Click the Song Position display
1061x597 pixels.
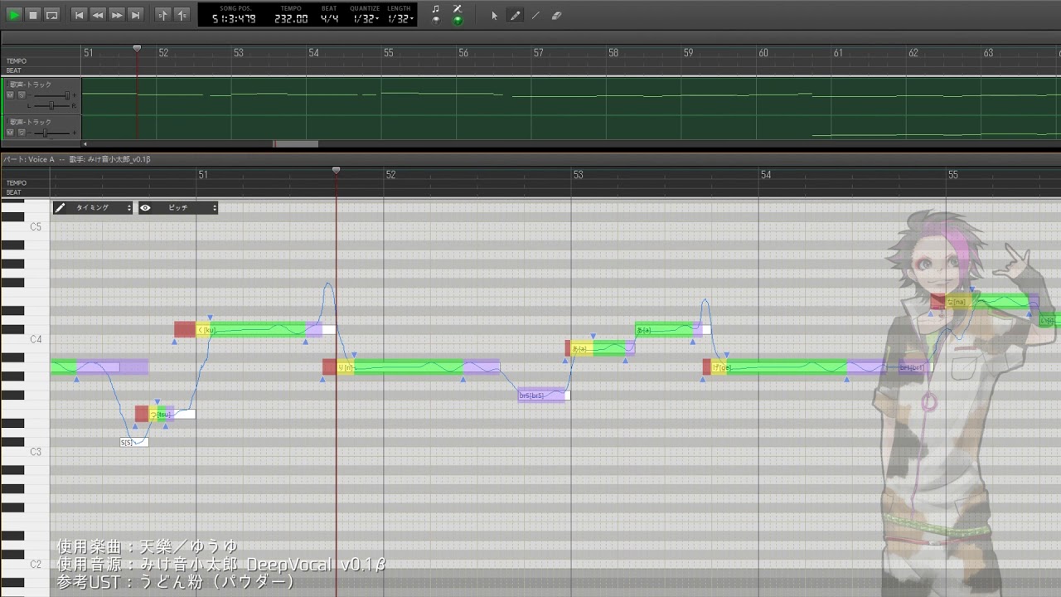[235, 19]
